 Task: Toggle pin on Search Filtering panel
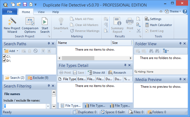click(x=49, y=86)
